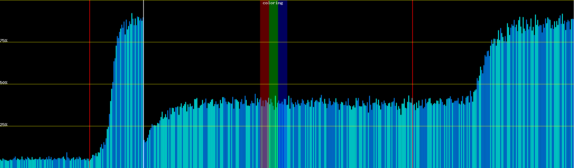Click the yellow 75% horizontal gridline
Viewport: 574px width, 168px height.
[336, 42]
